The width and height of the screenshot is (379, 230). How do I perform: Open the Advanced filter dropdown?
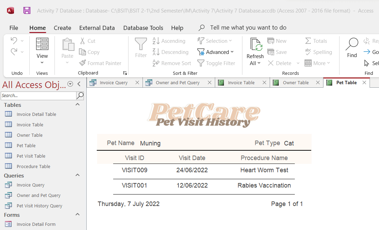click(x=216, y=52)
